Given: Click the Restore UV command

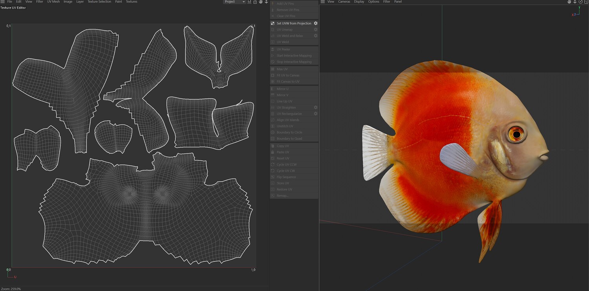Looking at the screenshot, I should (x=294, y=190).
